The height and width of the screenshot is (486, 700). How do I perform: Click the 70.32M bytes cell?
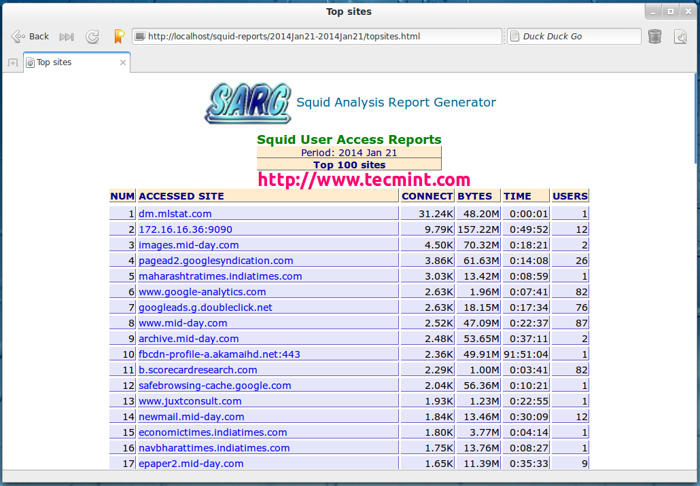tap(478, 245)
